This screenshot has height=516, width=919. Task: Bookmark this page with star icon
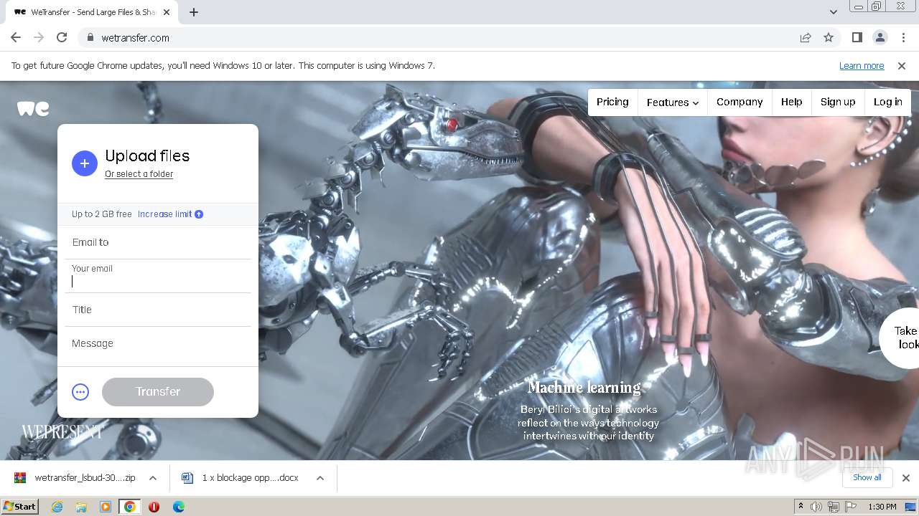[x=829, y=37]
